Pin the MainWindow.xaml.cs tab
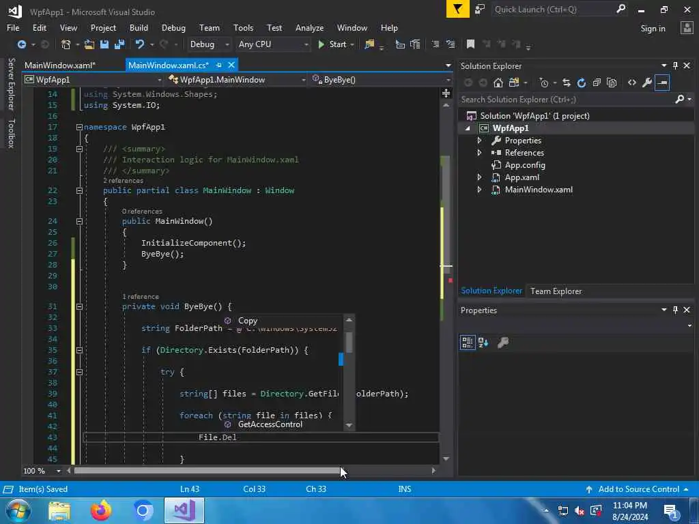 (x=218, y=65)
